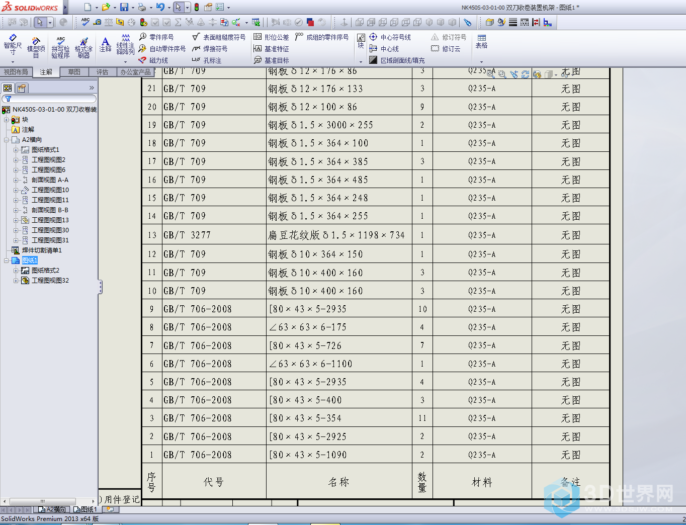Open the Options icon in the top toolbar

[220, 8]
